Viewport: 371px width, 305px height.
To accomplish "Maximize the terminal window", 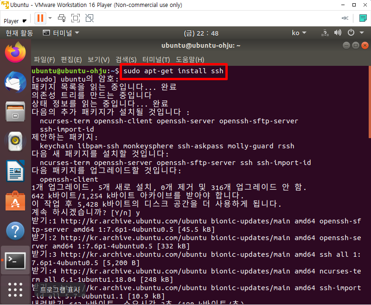I will click(x=355, y=45).
